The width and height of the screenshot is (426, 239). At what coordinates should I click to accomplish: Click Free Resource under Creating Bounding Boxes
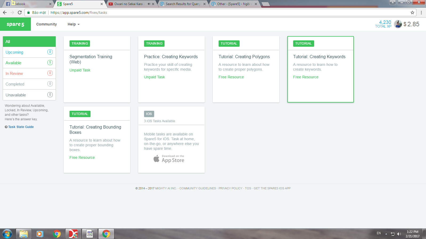coord(82,157)
